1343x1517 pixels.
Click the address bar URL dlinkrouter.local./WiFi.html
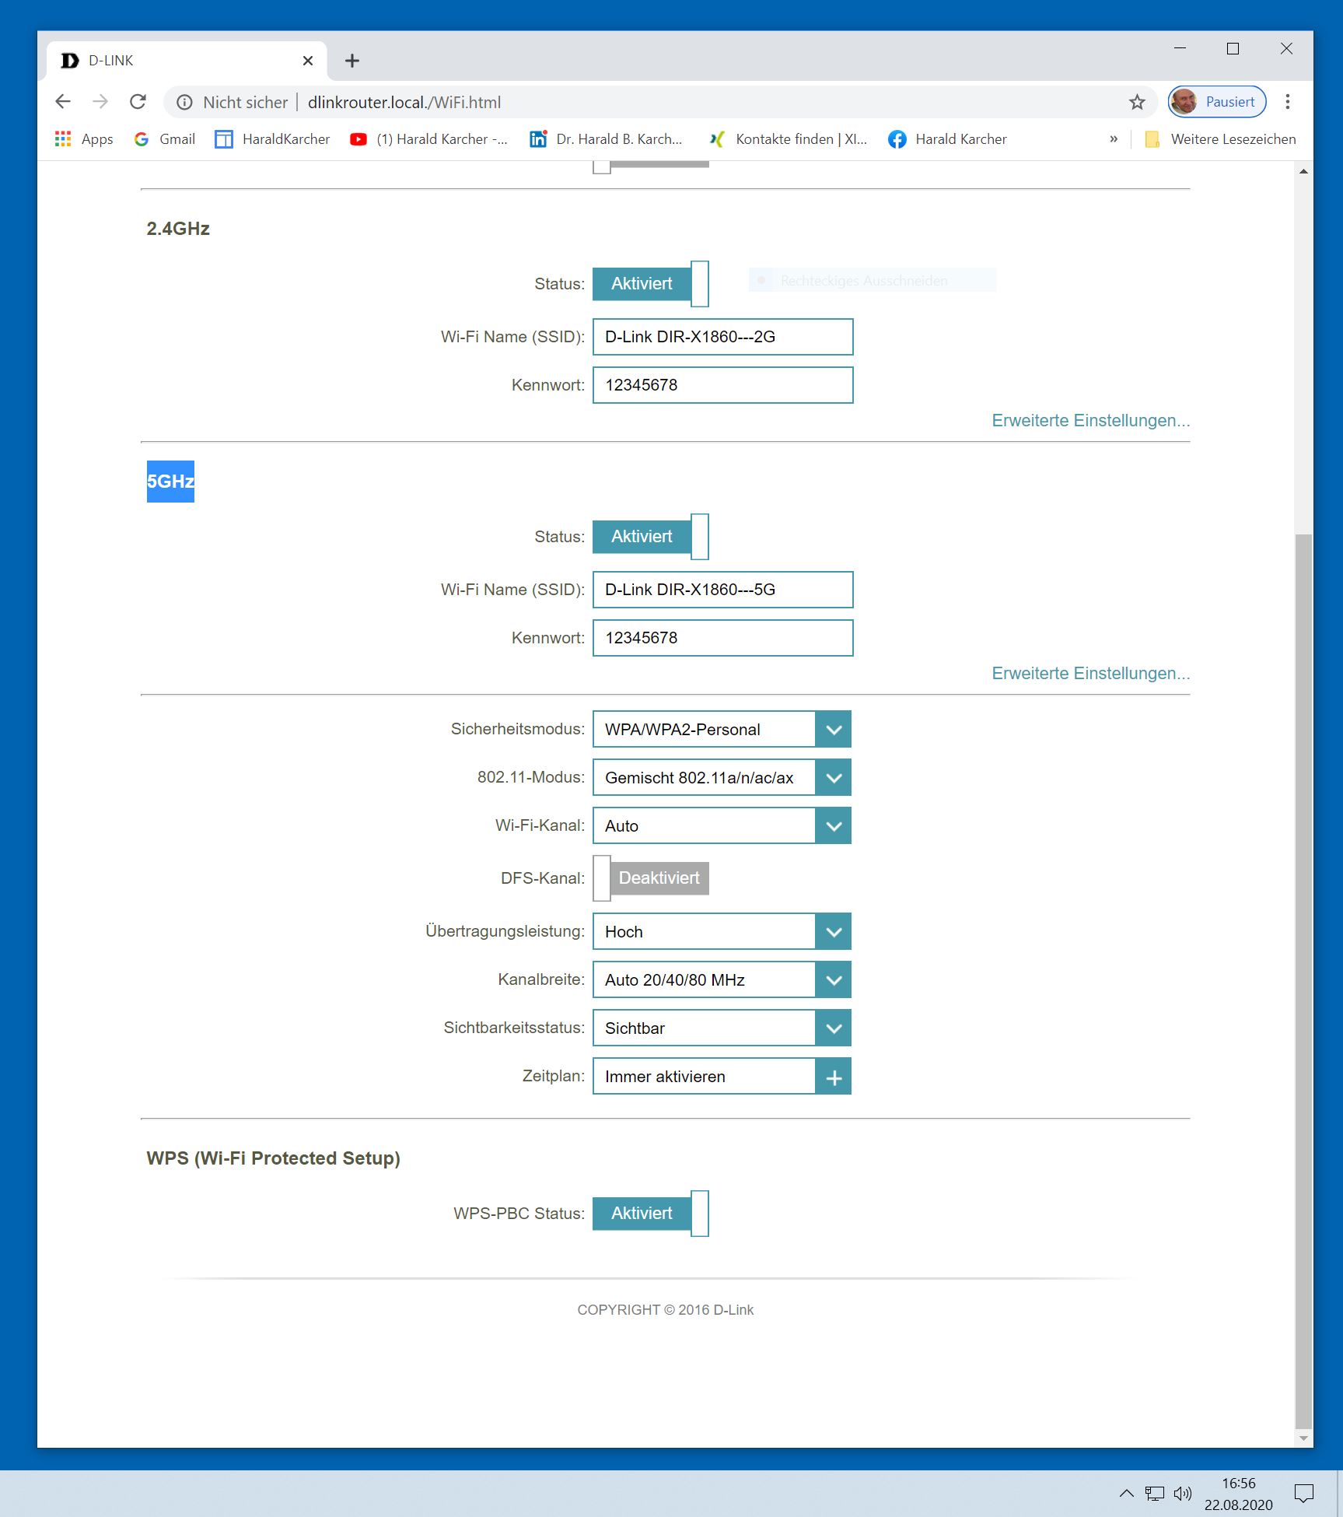(x=404, y=102)
